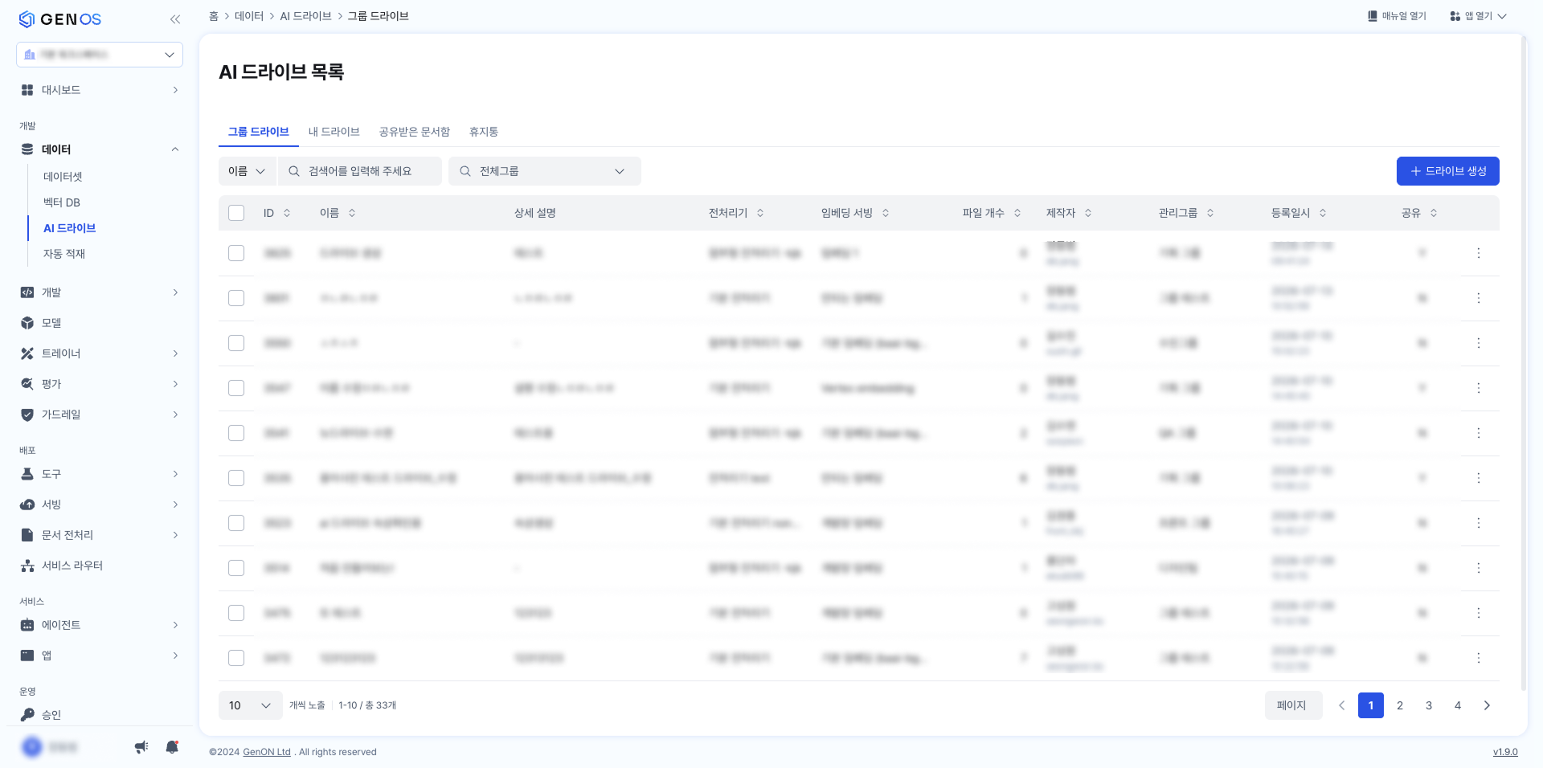The image size is (1543, 768).
Task: Click the 모델 cube icon in sidebar
Action: 27,323
